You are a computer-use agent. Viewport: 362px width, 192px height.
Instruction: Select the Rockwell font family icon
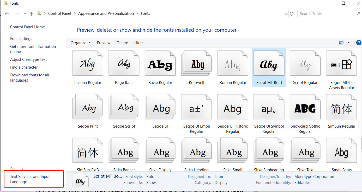click(x=196, y=63)
